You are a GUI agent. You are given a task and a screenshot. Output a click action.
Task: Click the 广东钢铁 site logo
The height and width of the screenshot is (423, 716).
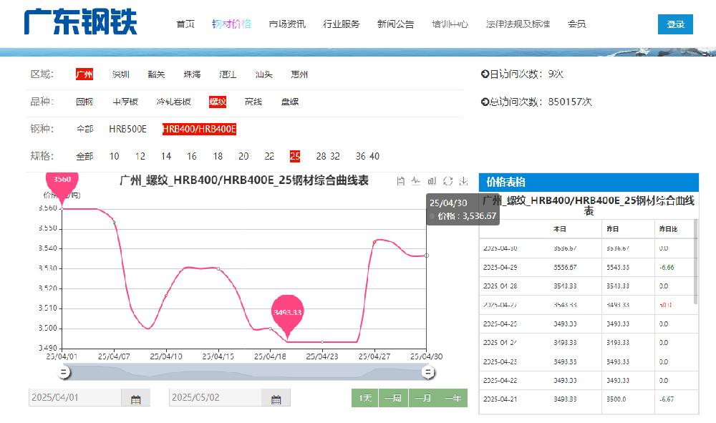click(80, 23)
